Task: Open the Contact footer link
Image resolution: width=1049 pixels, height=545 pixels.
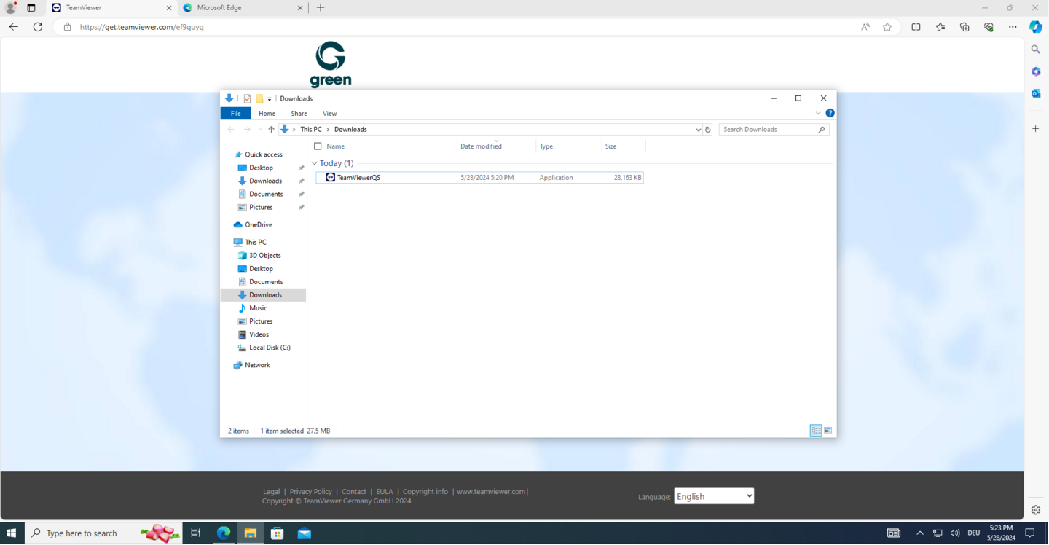Action: coord(354,492)
